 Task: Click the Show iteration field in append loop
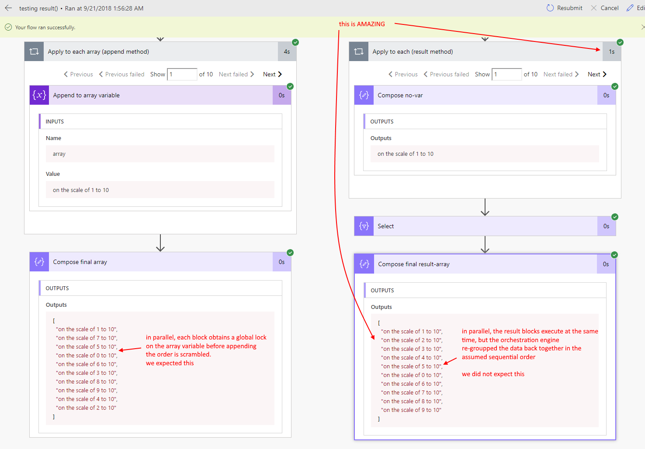click(x=182, y=74)
